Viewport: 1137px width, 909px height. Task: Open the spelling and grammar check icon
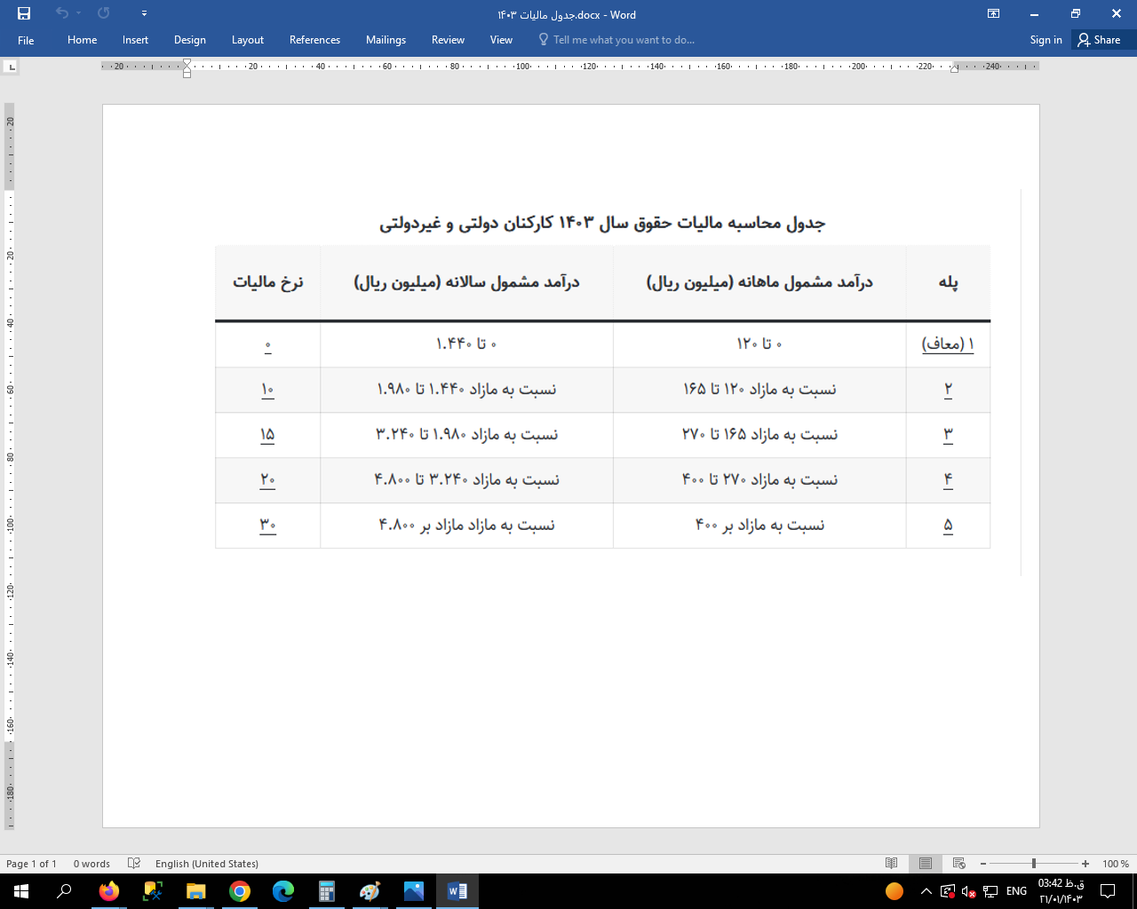[x=135, y=863]
